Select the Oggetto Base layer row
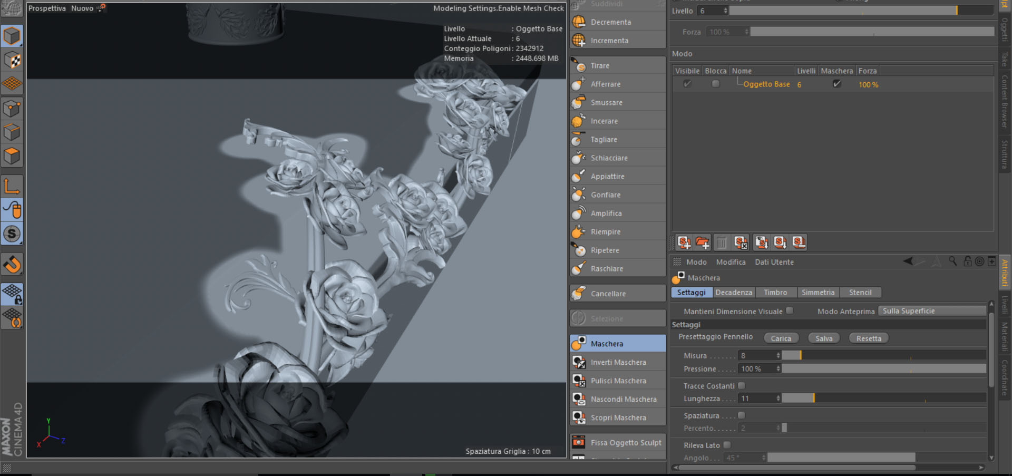Screen dimensions: 1012x476 pyautogui.click(x=833, y=84)
